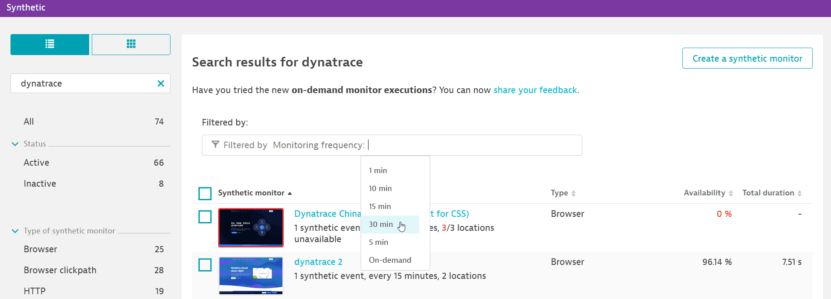The width and height of the screenshot is (831, 299).
Task: Sort by Availability column arrows
Action: pos(730,193)
